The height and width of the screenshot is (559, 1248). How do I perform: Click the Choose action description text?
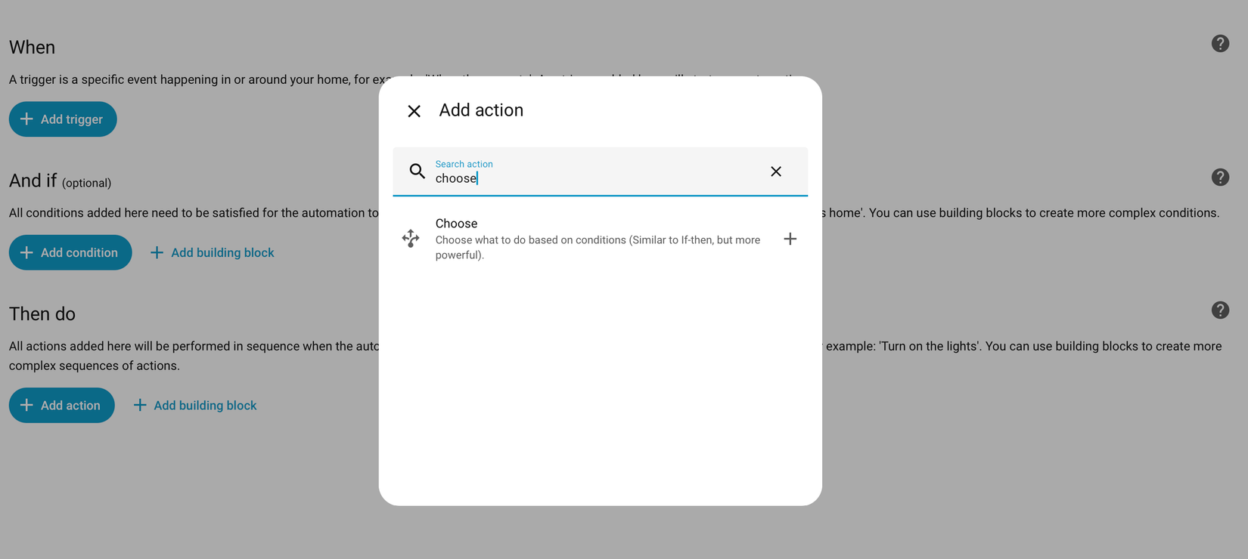[598, 247]
